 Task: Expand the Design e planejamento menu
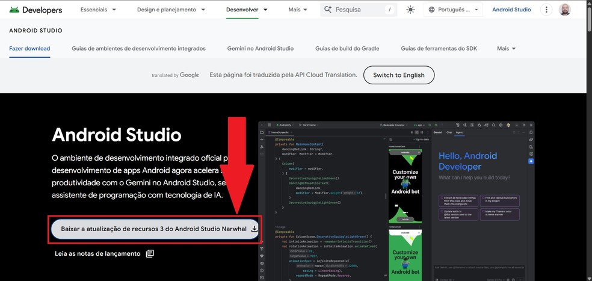point(171,10)
